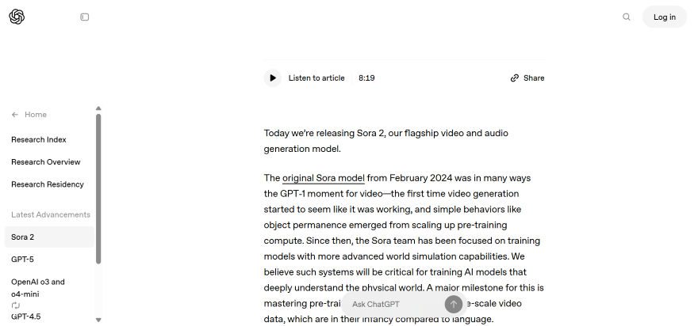Select Research Residency sidebar item
This screenshot has height=326, width=698.
coord(48,184)
